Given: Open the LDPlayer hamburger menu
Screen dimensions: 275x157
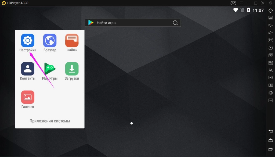Looking at the screenshot, I should (241, 3).
